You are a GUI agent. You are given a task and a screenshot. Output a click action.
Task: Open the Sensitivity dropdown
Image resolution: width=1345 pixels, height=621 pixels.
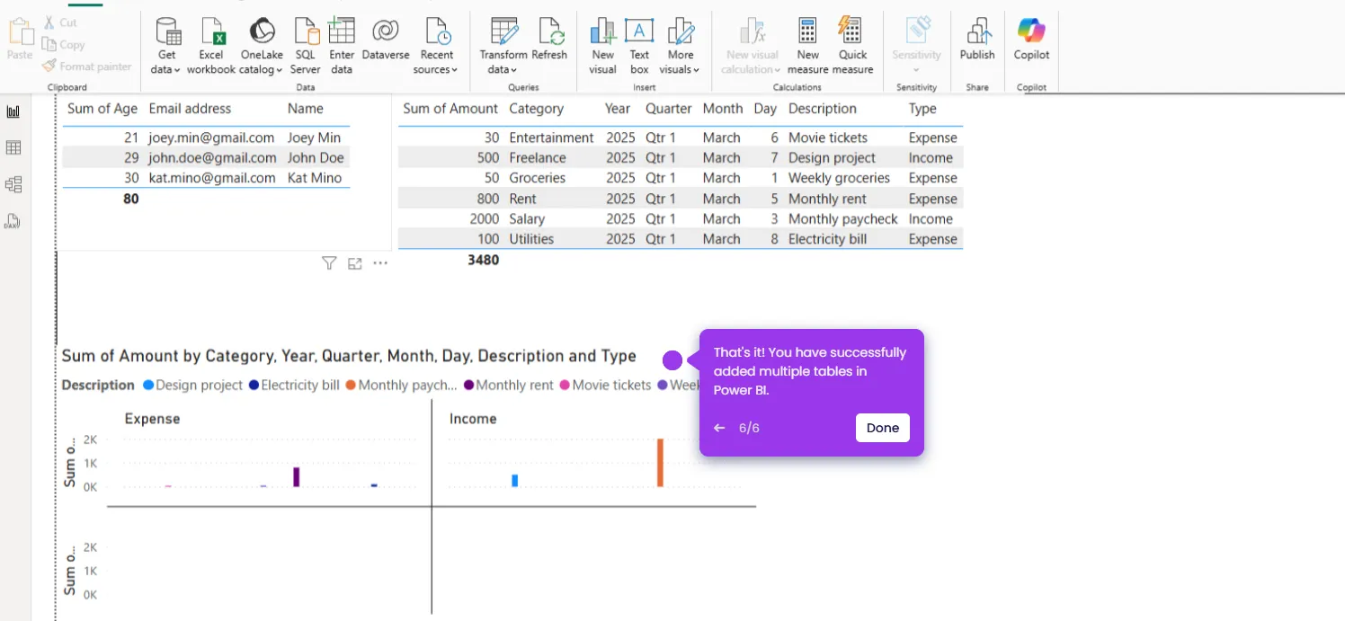click(916, 46)
